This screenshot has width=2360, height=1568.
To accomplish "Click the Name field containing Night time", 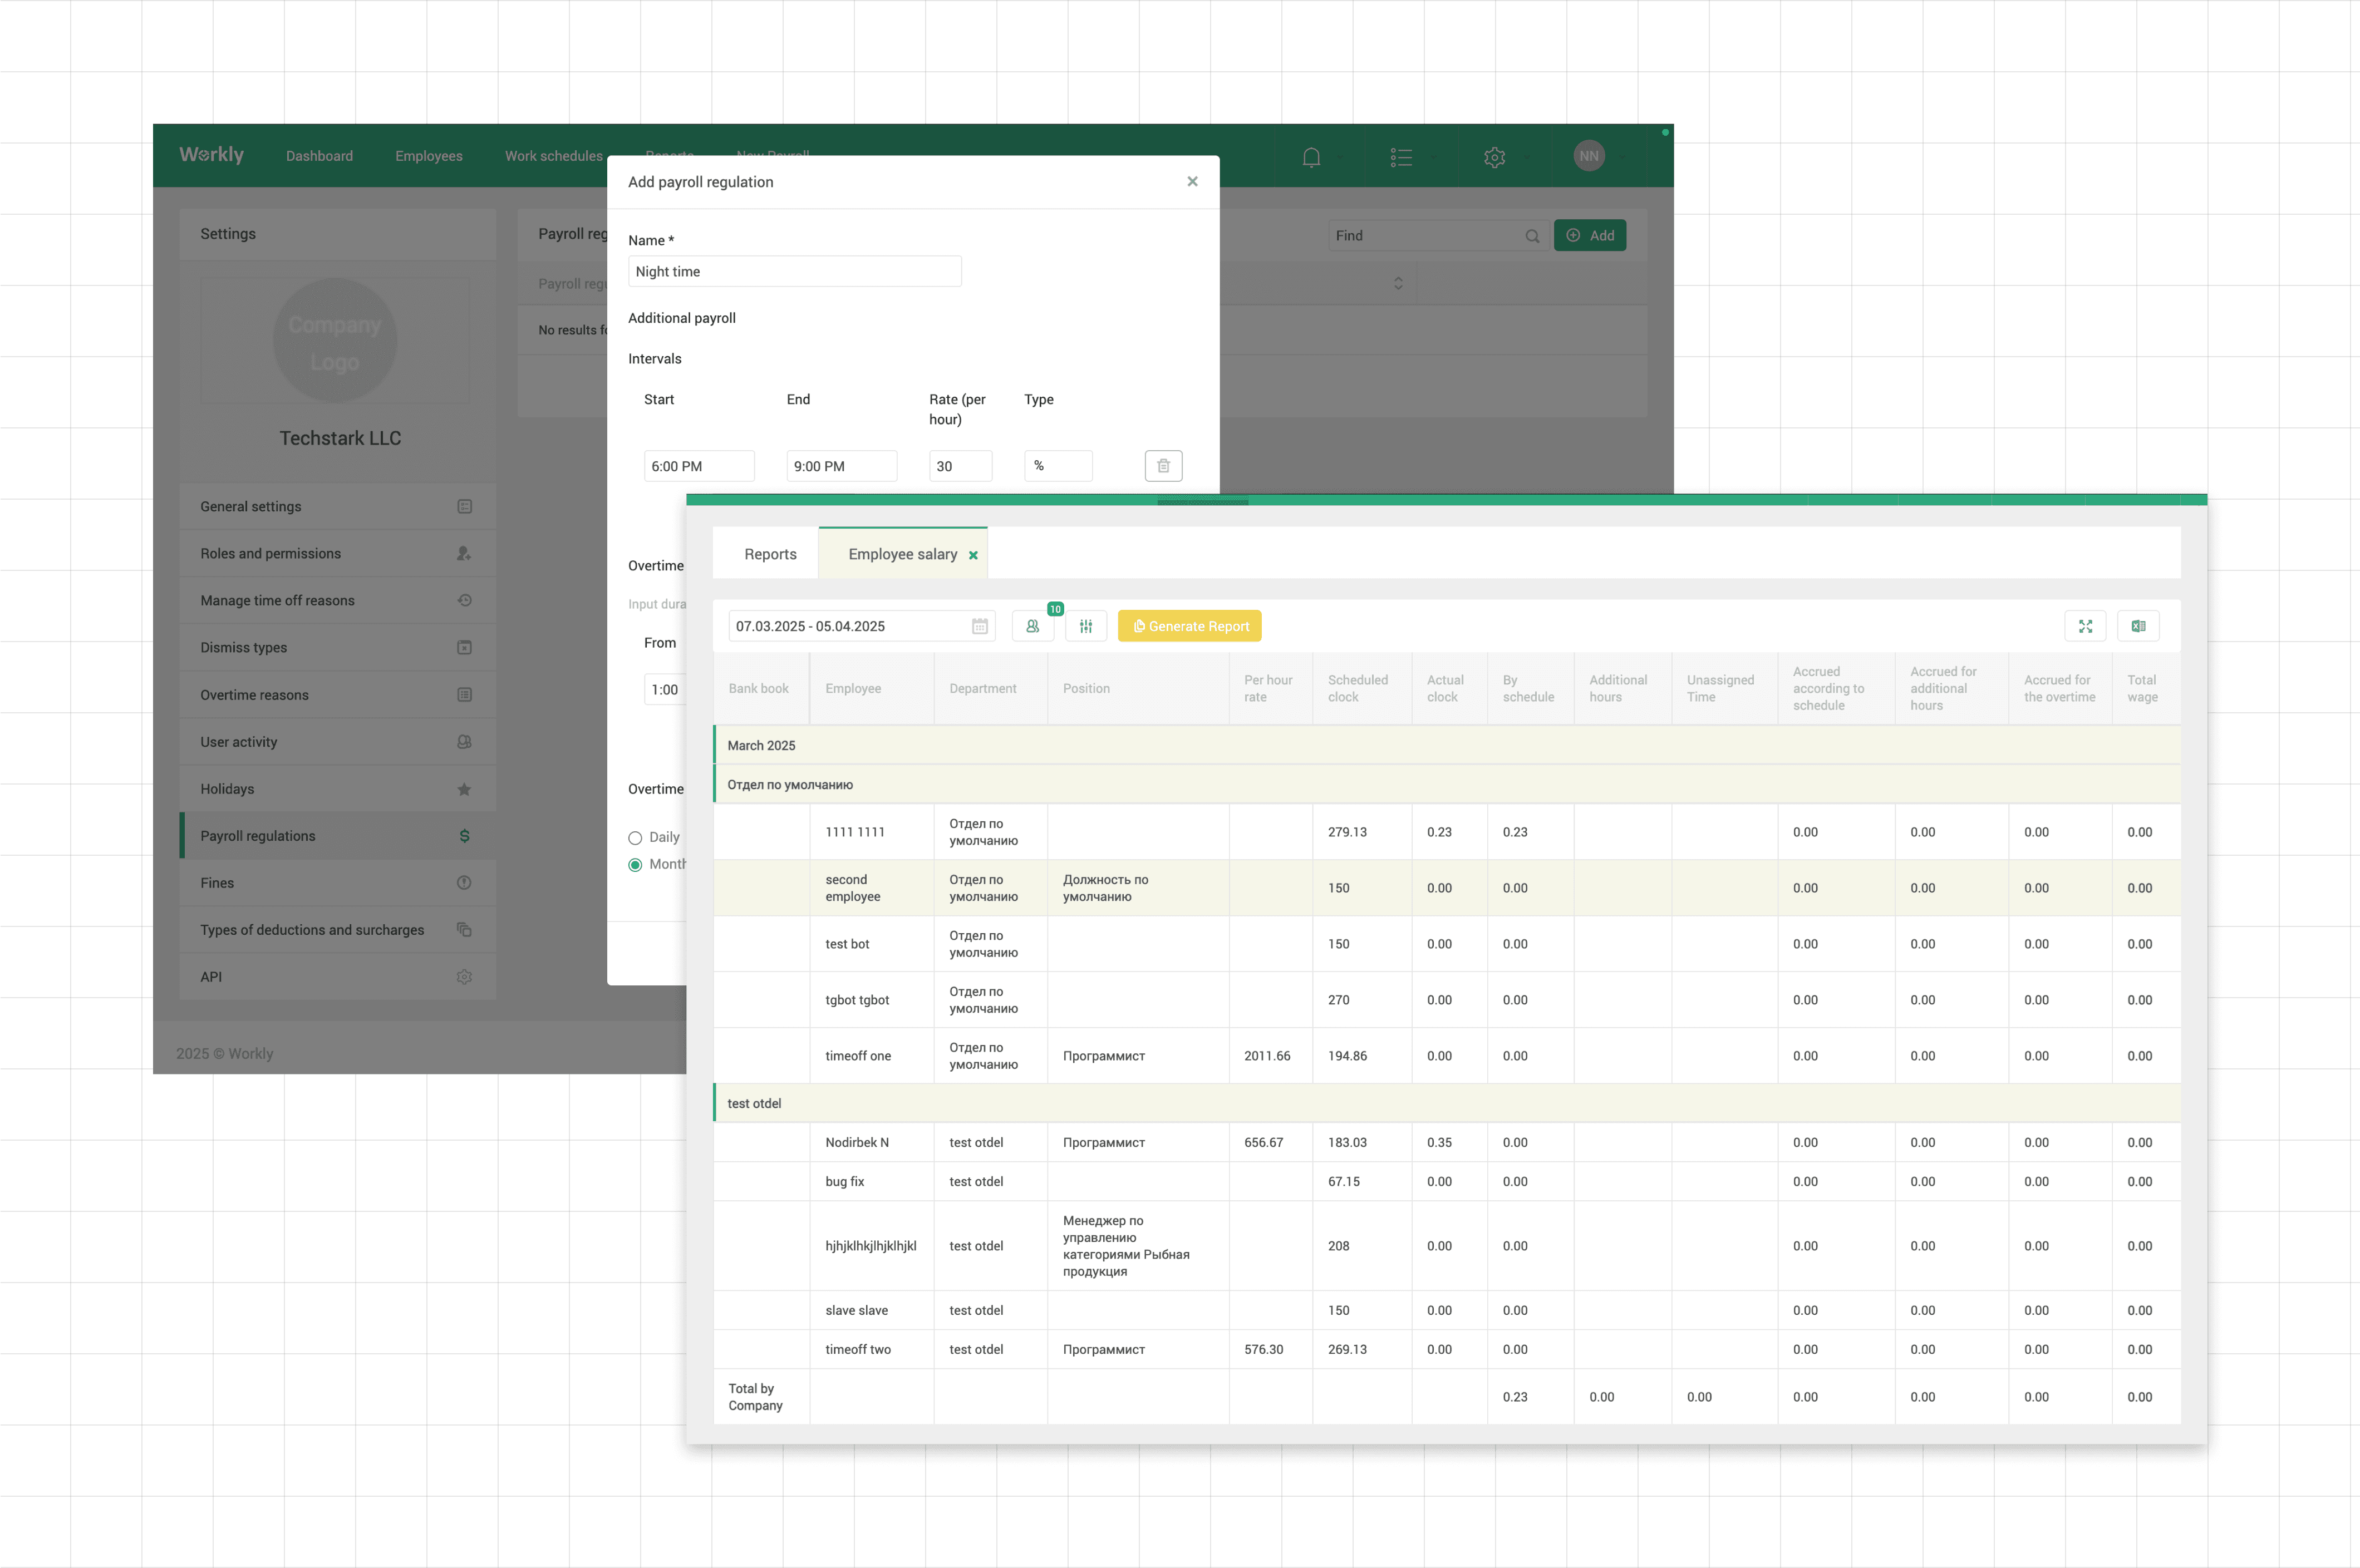I will (x=794, y=272).
